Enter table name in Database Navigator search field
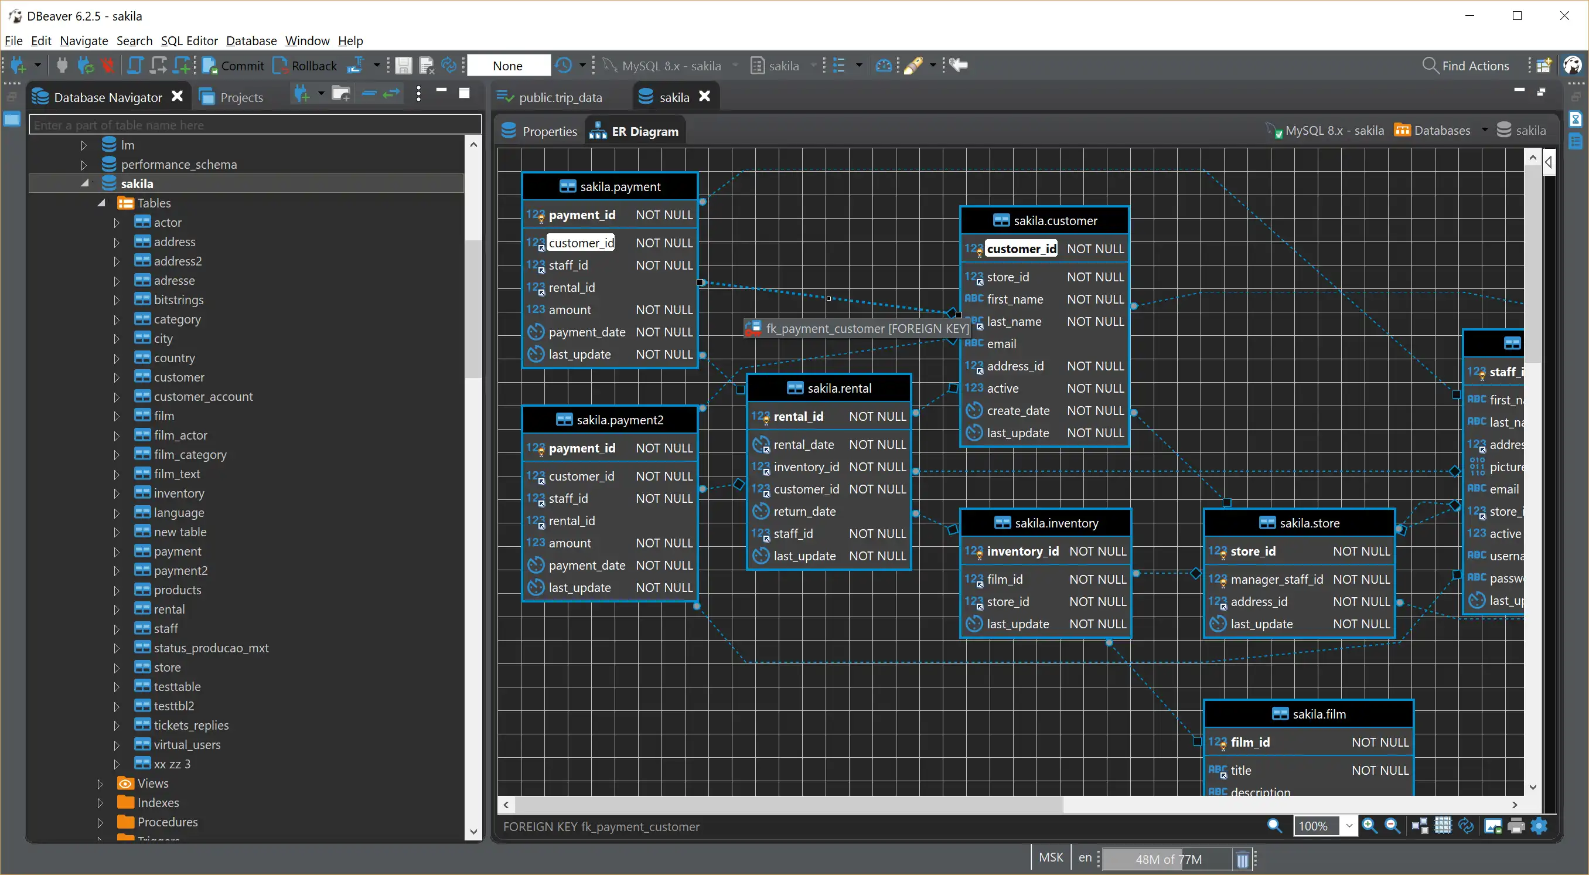 coord(253,124)
